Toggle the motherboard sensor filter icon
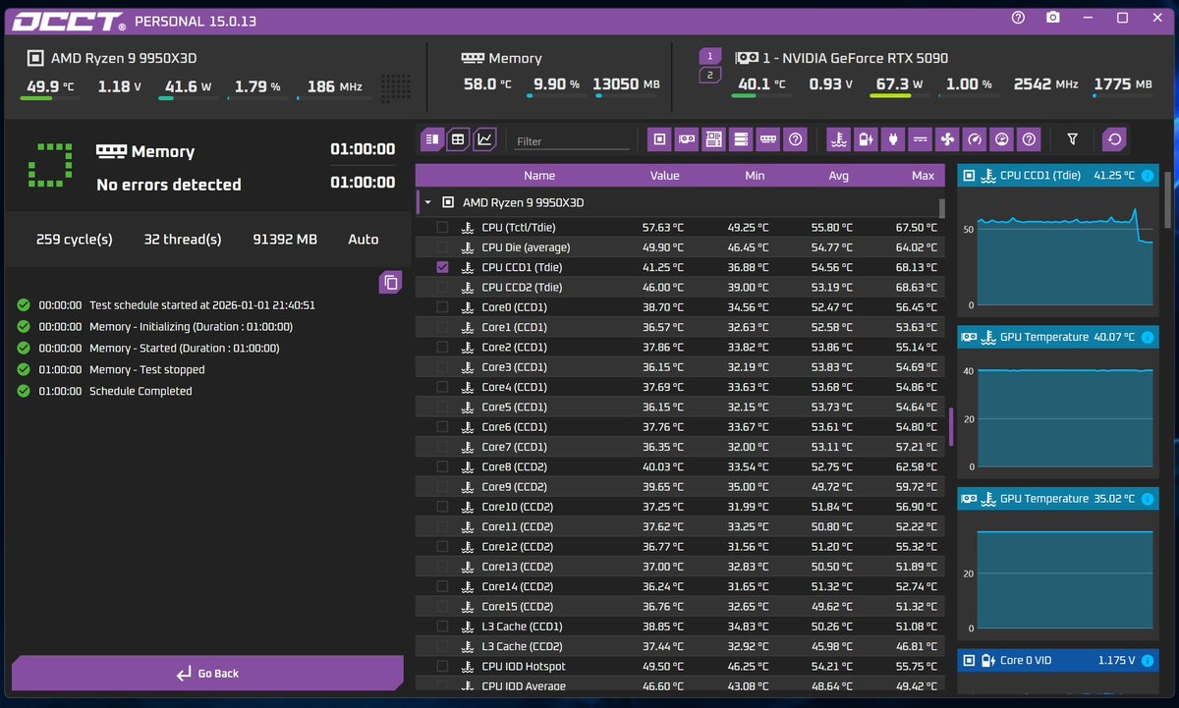This screenshot has width=1179, height=708. coord(714,139)
